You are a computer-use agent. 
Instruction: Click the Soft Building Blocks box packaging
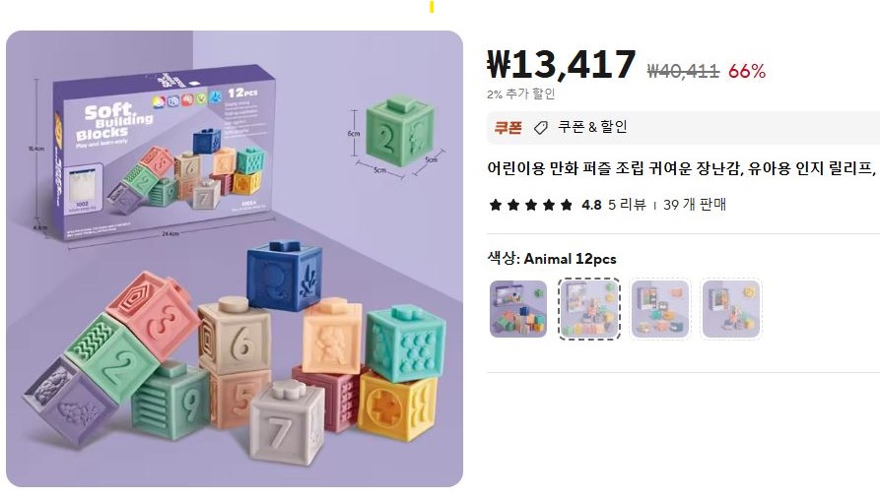[163, 153]
